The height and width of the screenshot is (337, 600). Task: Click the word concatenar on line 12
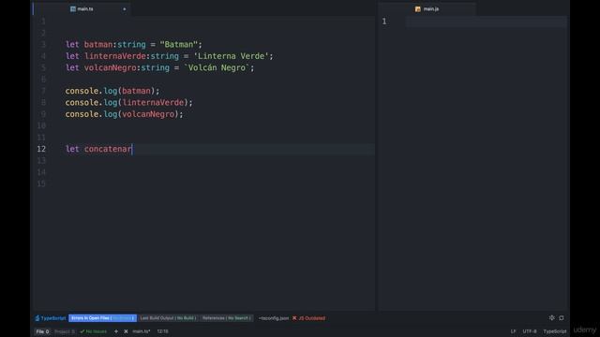click(x=108, y=149)
